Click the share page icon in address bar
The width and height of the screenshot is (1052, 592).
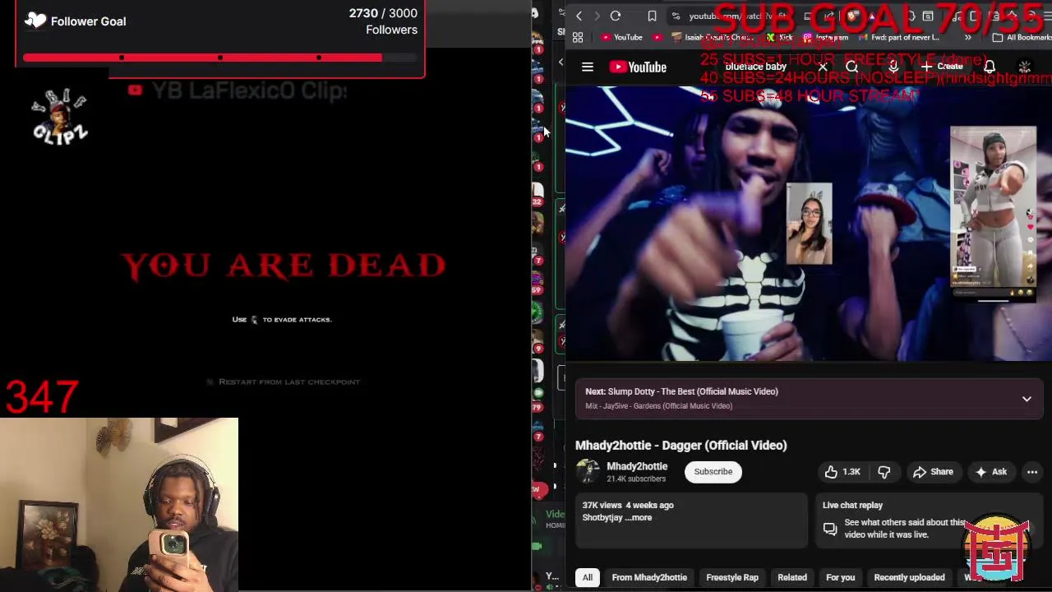coord(828,16)
